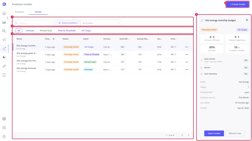Switch to the Summary tab
The width and height of the screenshot is (252, 141).
click(19, 12)
